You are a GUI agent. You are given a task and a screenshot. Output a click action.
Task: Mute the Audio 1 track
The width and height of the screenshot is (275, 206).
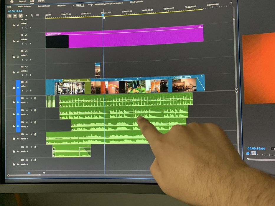pyautogui.click(x=27, y=98)
